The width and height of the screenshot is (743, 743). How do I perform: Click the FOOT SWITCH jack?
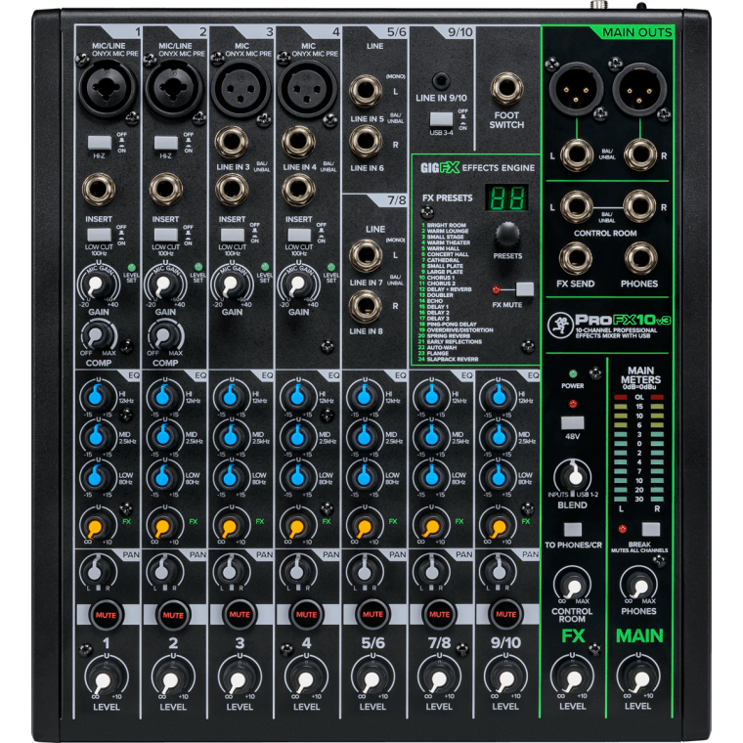coord(506,91)
